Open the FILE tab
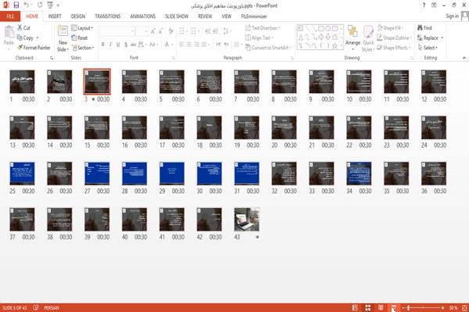Screen dimensions: 469x312 click(x=10, y=16)
